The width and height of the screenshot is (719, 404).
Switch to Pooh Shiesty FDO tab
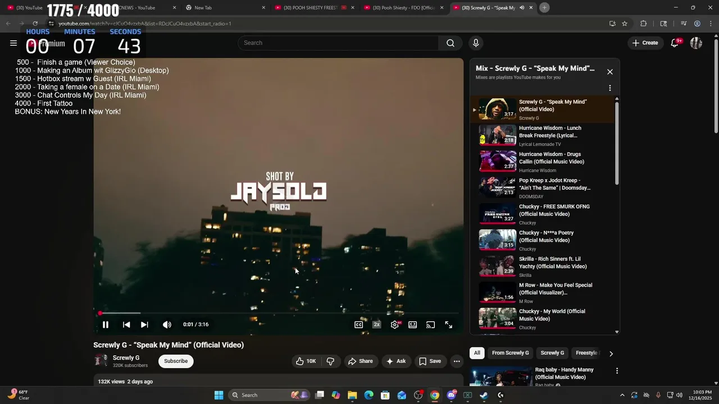(403, 8)
